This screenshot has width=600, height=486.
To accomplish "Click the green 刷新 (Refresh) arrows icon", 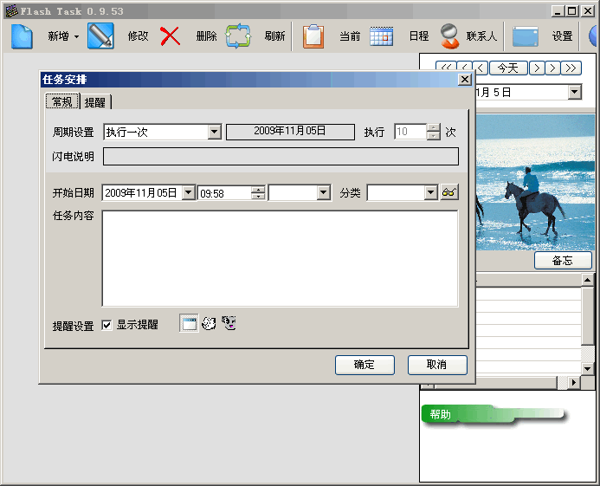I will pos(238,36).
